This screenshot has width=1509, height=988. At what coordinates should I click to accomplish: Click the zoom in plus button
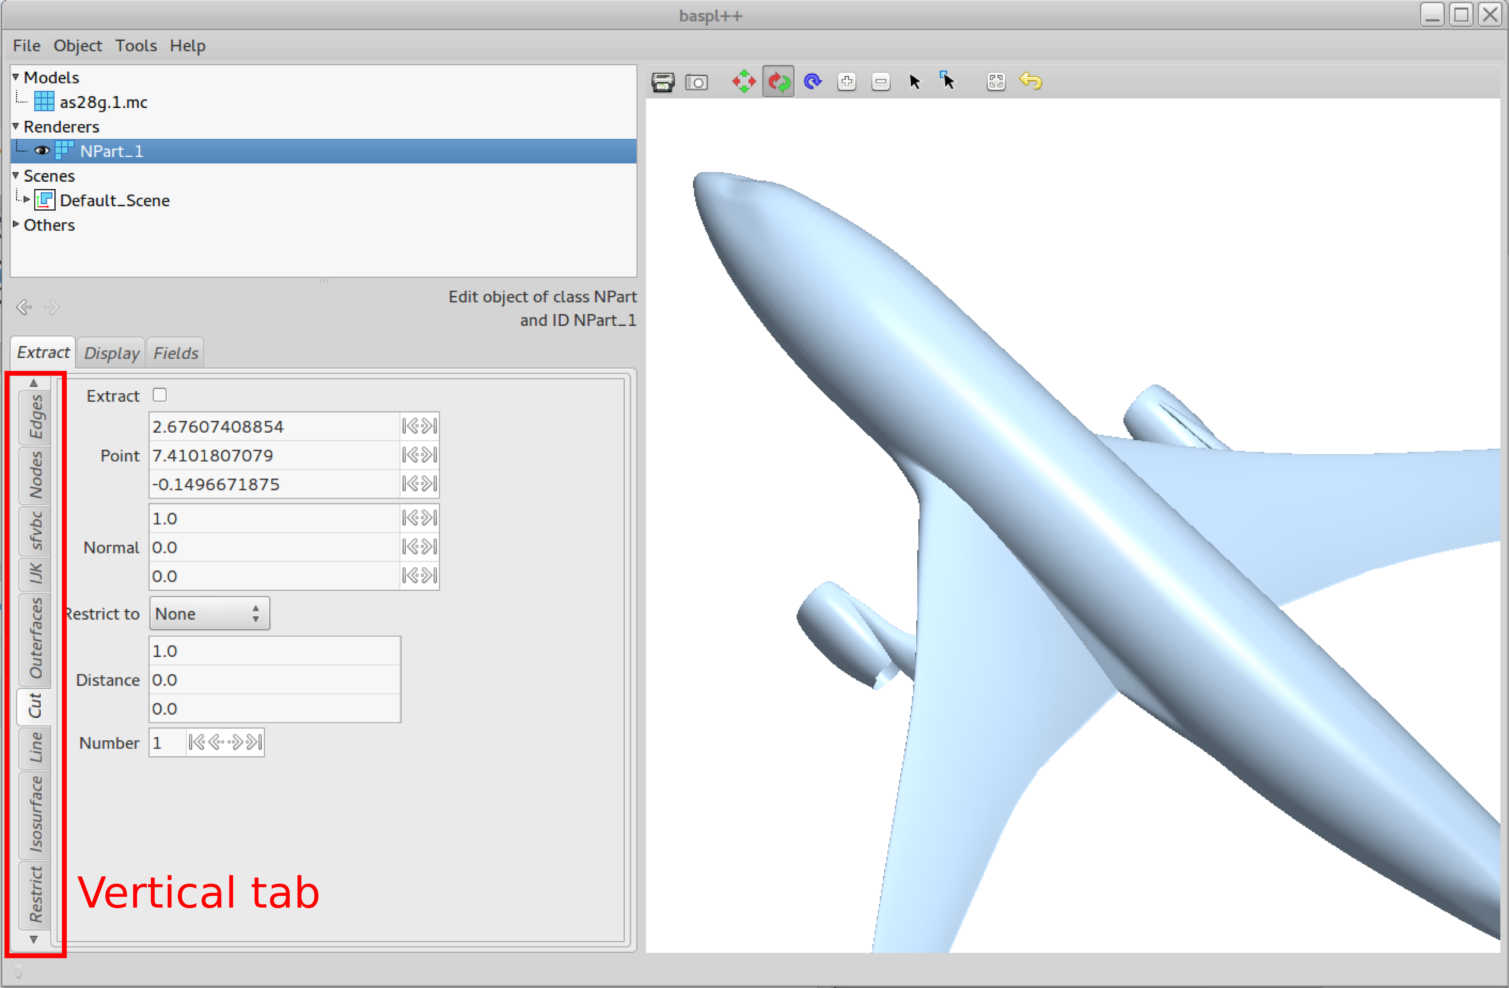(846, 82)
